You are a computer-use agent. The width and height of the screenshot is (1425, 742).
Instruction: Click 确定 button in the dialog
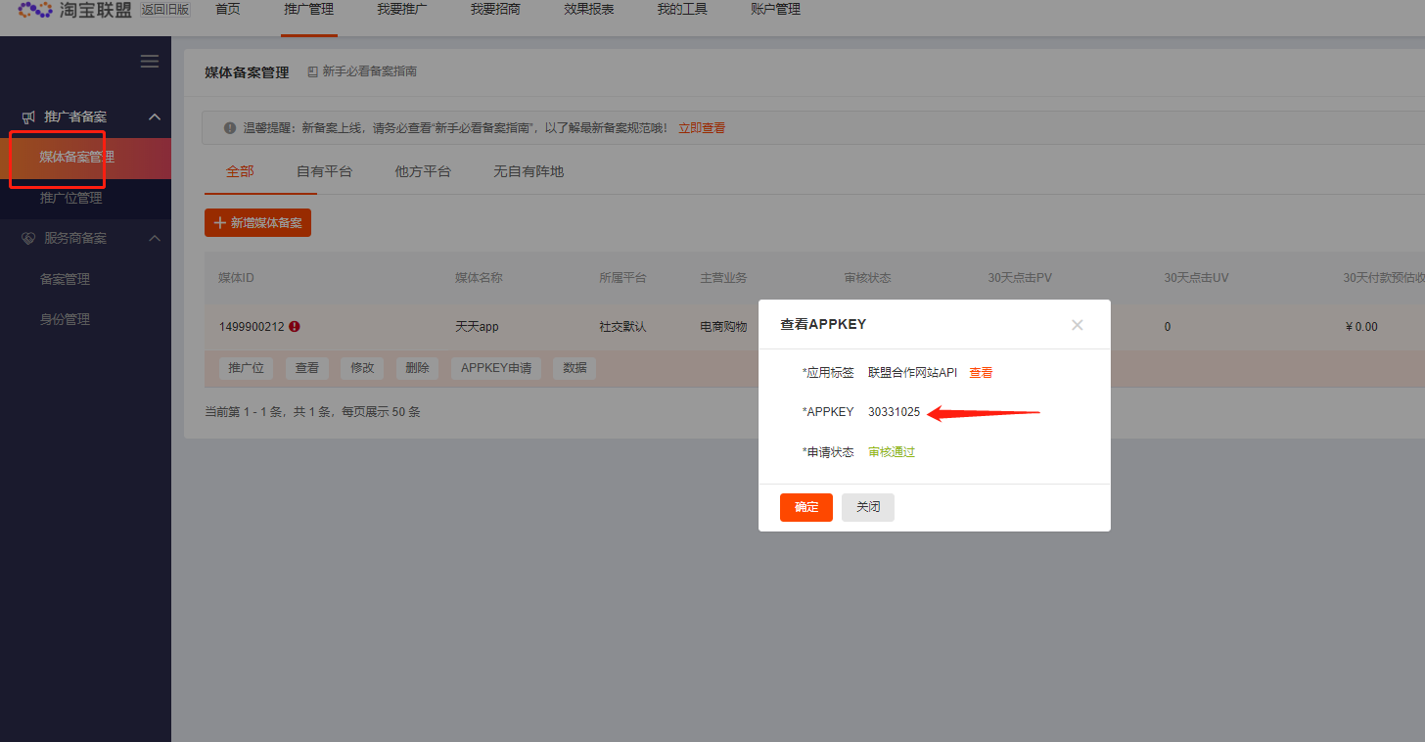[x=806, y=507]
